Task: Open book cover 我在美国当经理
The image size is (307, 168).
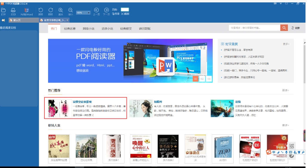Action: [x=59, y=146]
